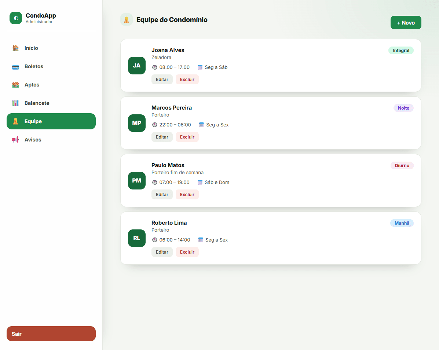Click the chart icon beside Balancete

coord(15,103)
